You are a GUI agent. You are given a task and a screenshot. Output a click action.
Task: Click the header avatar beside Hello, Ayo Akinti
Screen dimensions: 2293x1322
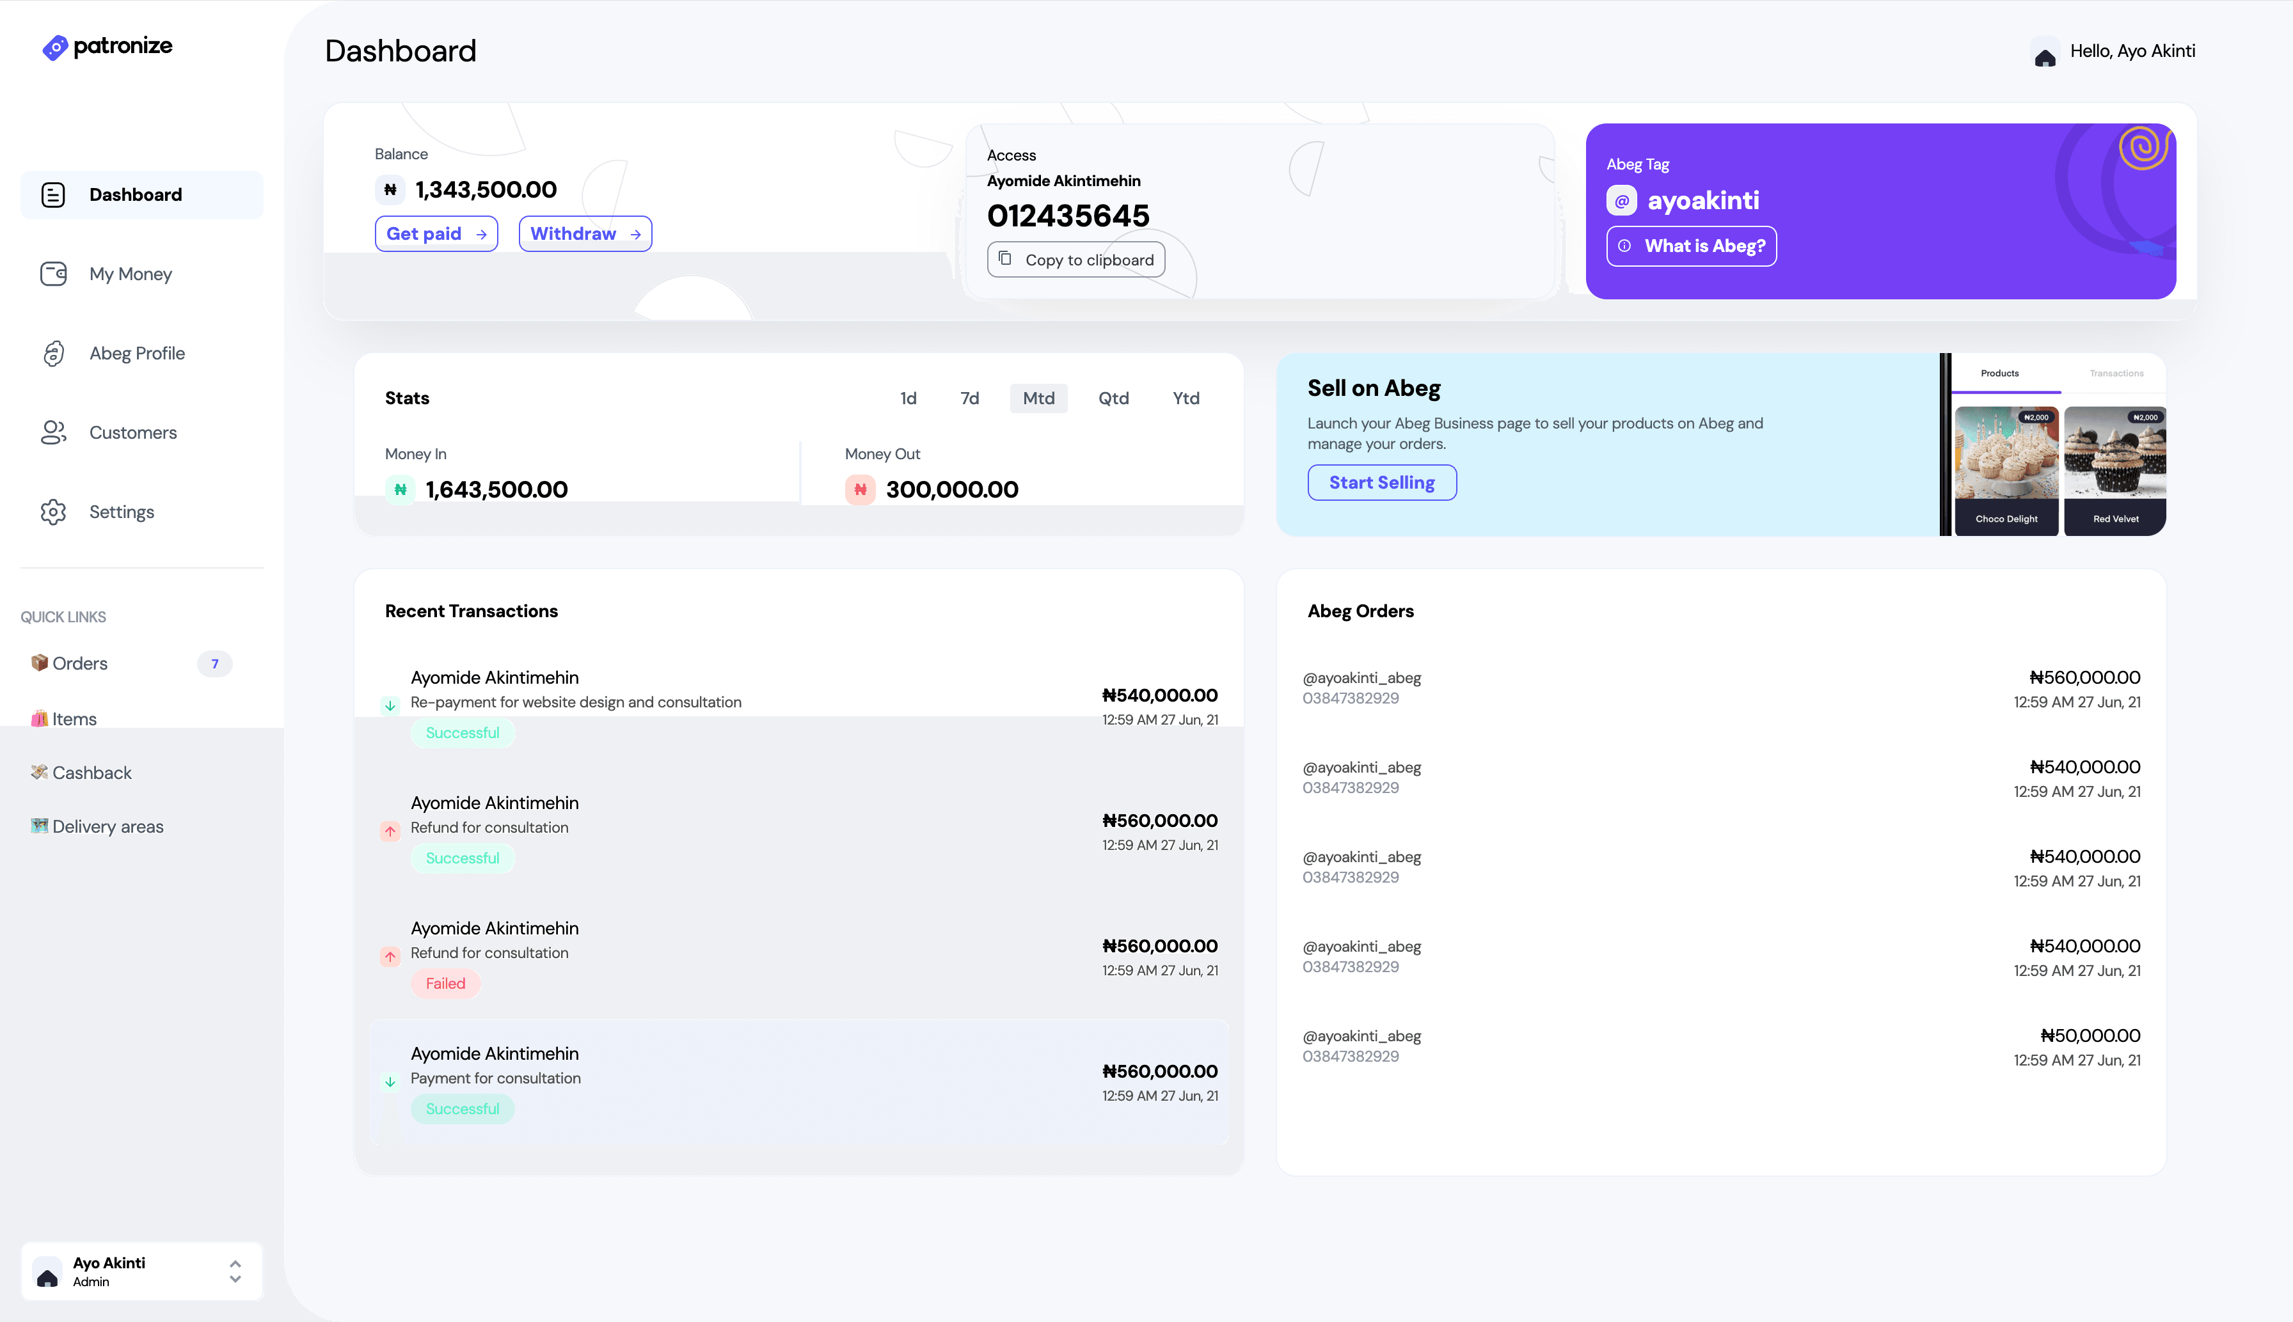(2044, 52)
